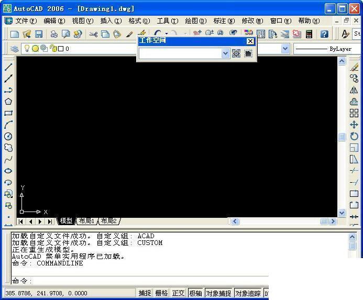Jump to last layout tab arrow

click(x=50, y=221)
